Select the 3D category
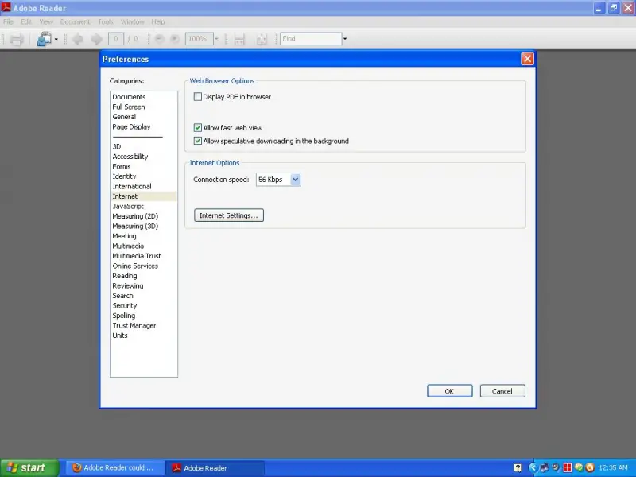 (117, 146)
